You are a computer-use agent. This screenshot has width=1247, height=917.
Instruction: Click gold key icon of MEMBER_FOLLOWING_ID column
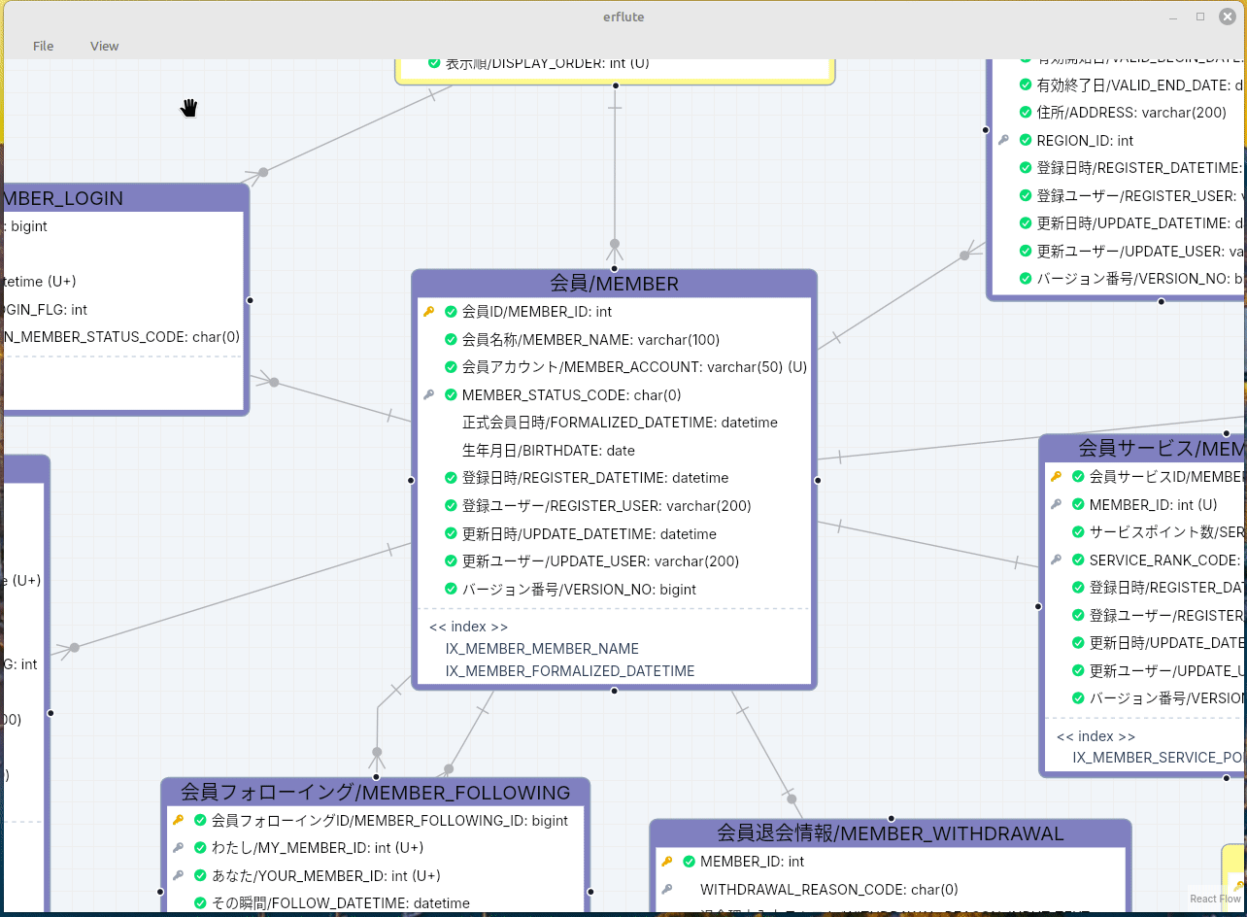click(178, 821)
